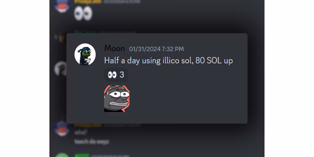Select the "teach da wayz" message
Screen dimensions: 314x157
click(92, 142)
